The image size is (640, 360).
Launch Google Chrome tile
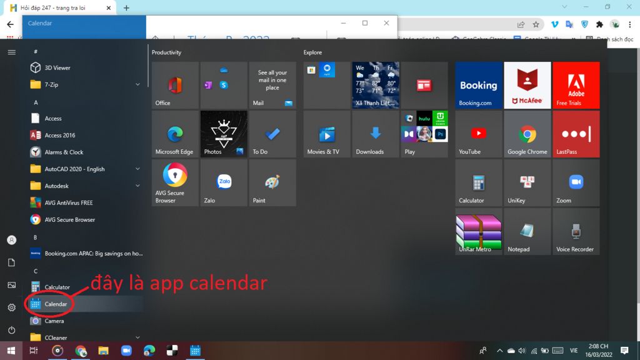[527, 134]
